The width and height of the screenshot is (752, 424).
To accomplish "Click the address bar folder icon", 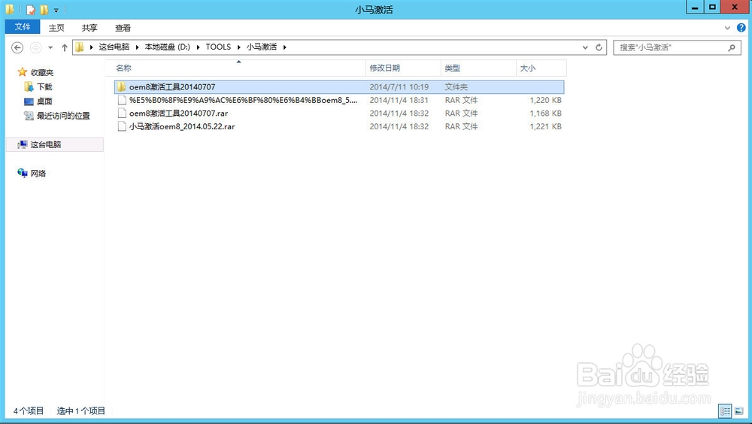I will (80, 47).
